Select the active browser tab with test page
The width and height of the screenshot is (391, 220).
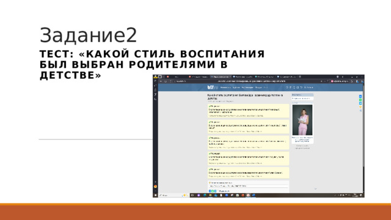pyautogui.click(x=221, y=77)
